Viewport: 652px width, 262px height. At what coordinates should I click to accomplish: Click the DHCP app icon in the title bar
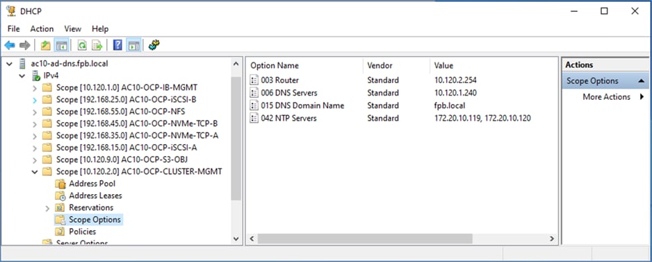click(x=11, y=11)
